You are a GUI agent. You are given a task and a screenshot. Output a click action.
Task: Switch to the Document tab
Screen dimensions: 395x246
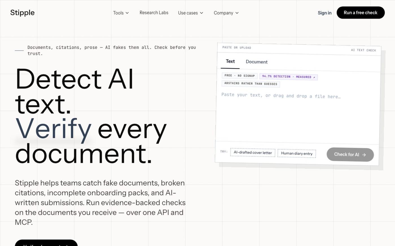click(256, 62)
